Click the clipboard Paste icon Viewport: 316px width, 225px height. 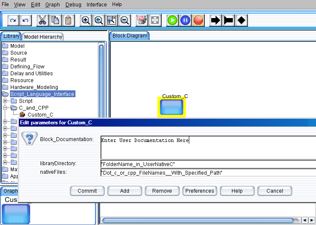(69, 20)
